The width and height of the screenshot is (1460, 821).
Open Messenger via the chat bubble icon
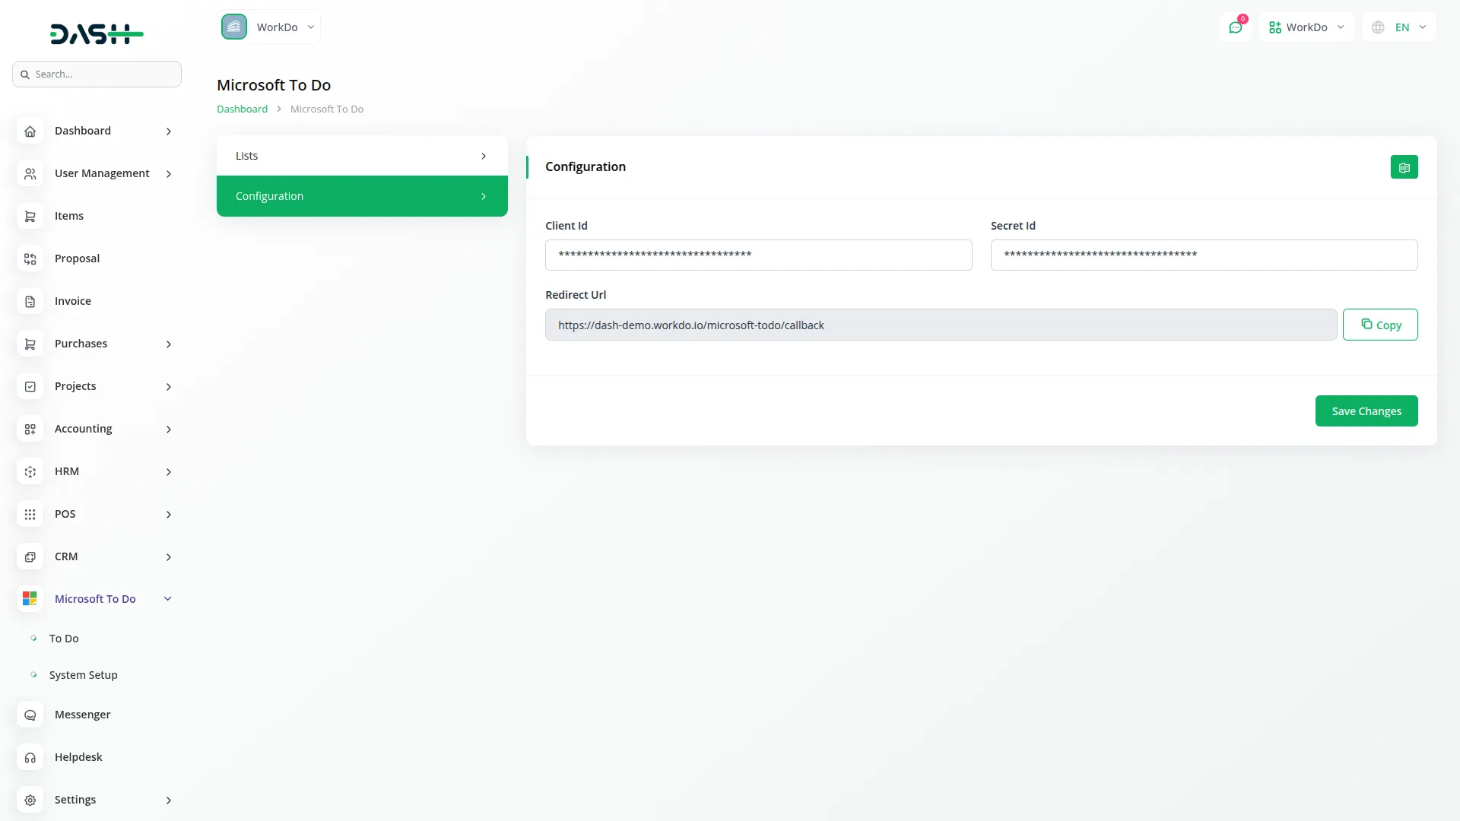[30, 715]
